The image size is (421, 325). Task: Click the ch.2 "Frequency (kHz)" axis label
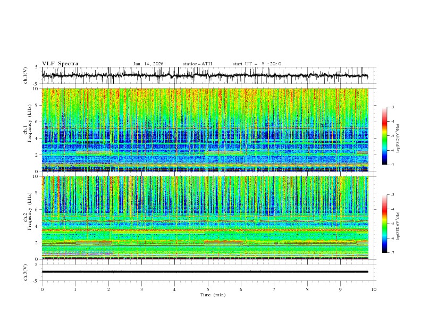[x=30, y=211]
